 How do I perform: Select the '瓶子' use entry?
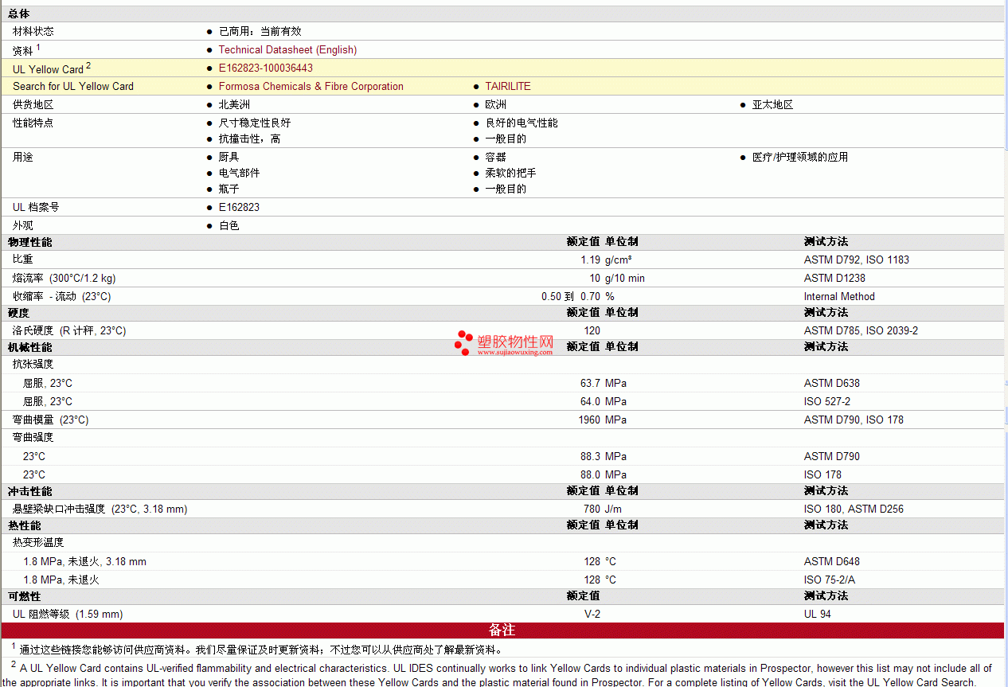pyautogui.click(x=229, y=189)
